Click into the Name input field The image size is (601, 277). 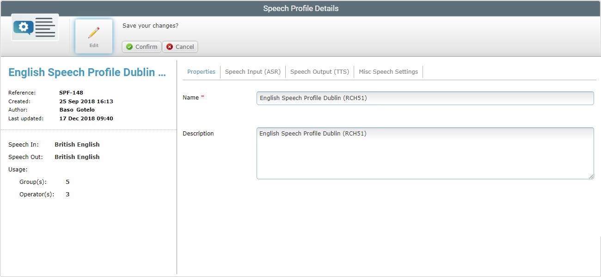tap(424, 98)
